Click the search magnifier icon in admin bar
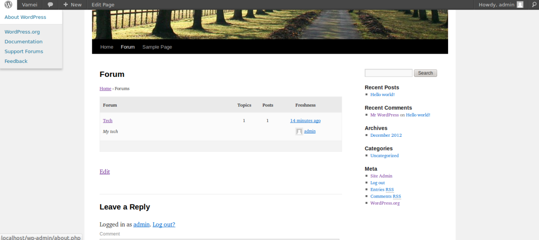Screen dimensions: 539x240 point(534,5)
